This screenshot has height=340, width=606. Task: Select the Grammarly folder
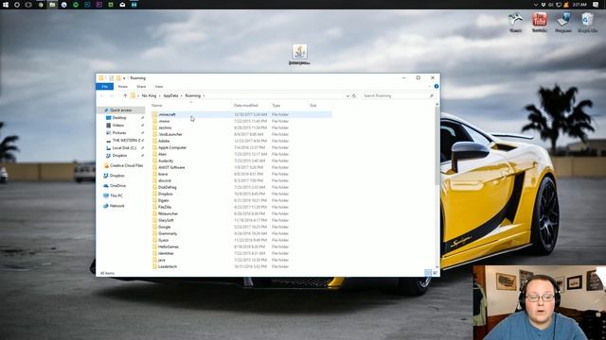[x=168, y=233]
